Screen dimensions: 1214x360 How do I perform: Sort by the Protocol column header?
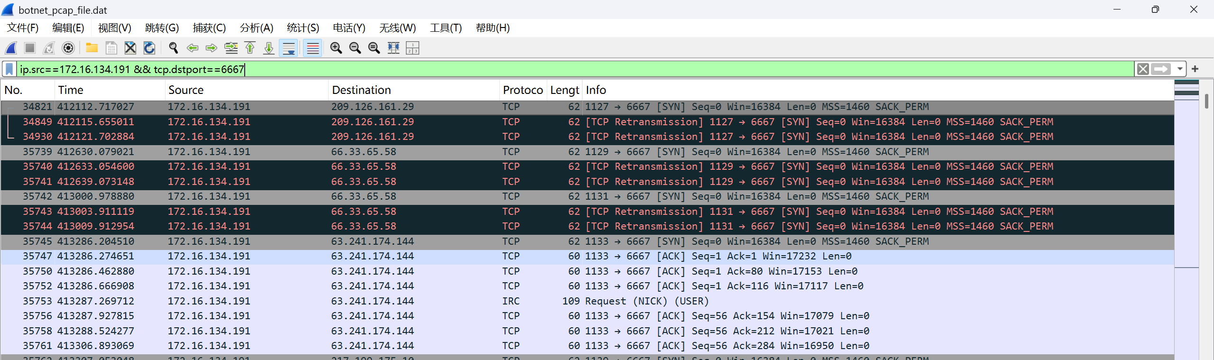pos(523,90)
